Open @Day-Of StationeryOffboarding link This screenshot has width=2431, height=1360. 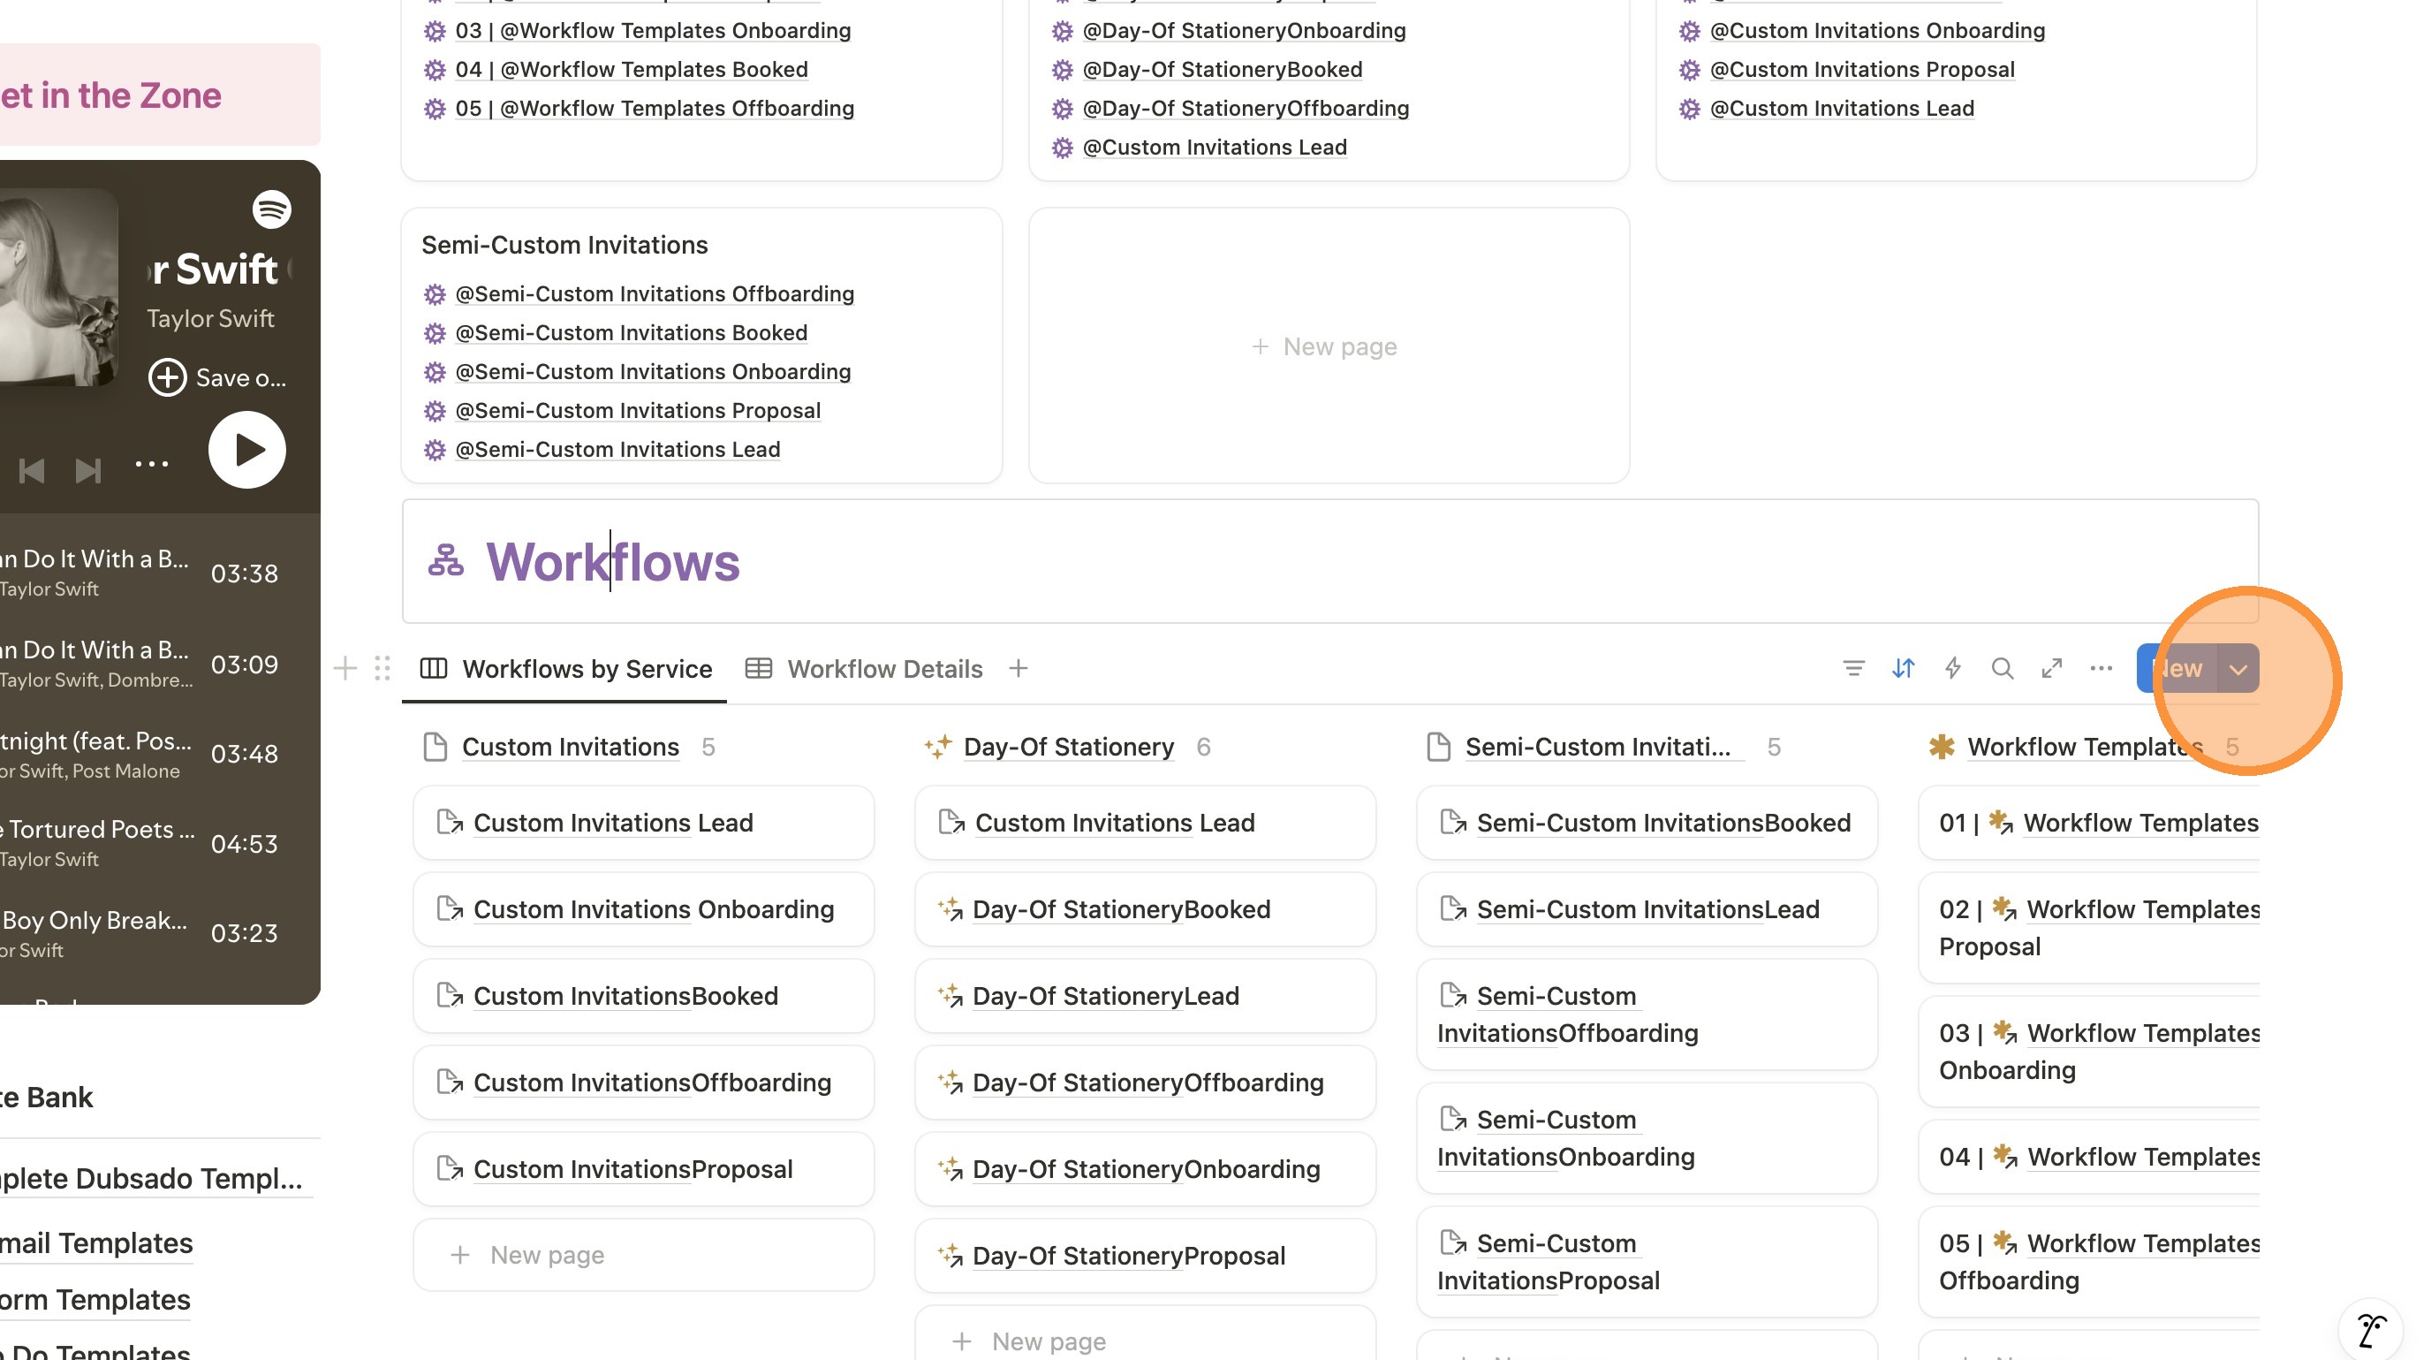[x=1246, y=109]
